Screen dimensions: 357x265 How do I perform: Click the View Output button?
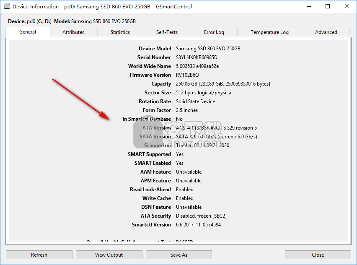[109, 255]
